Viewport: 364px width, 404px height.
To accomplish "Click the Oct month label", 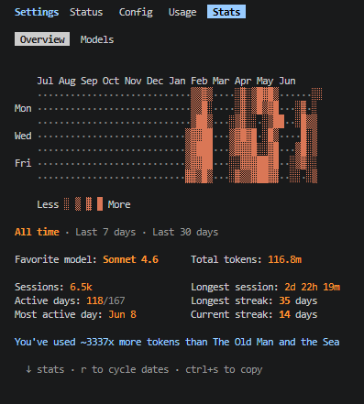I will click(x=111, y=81).
